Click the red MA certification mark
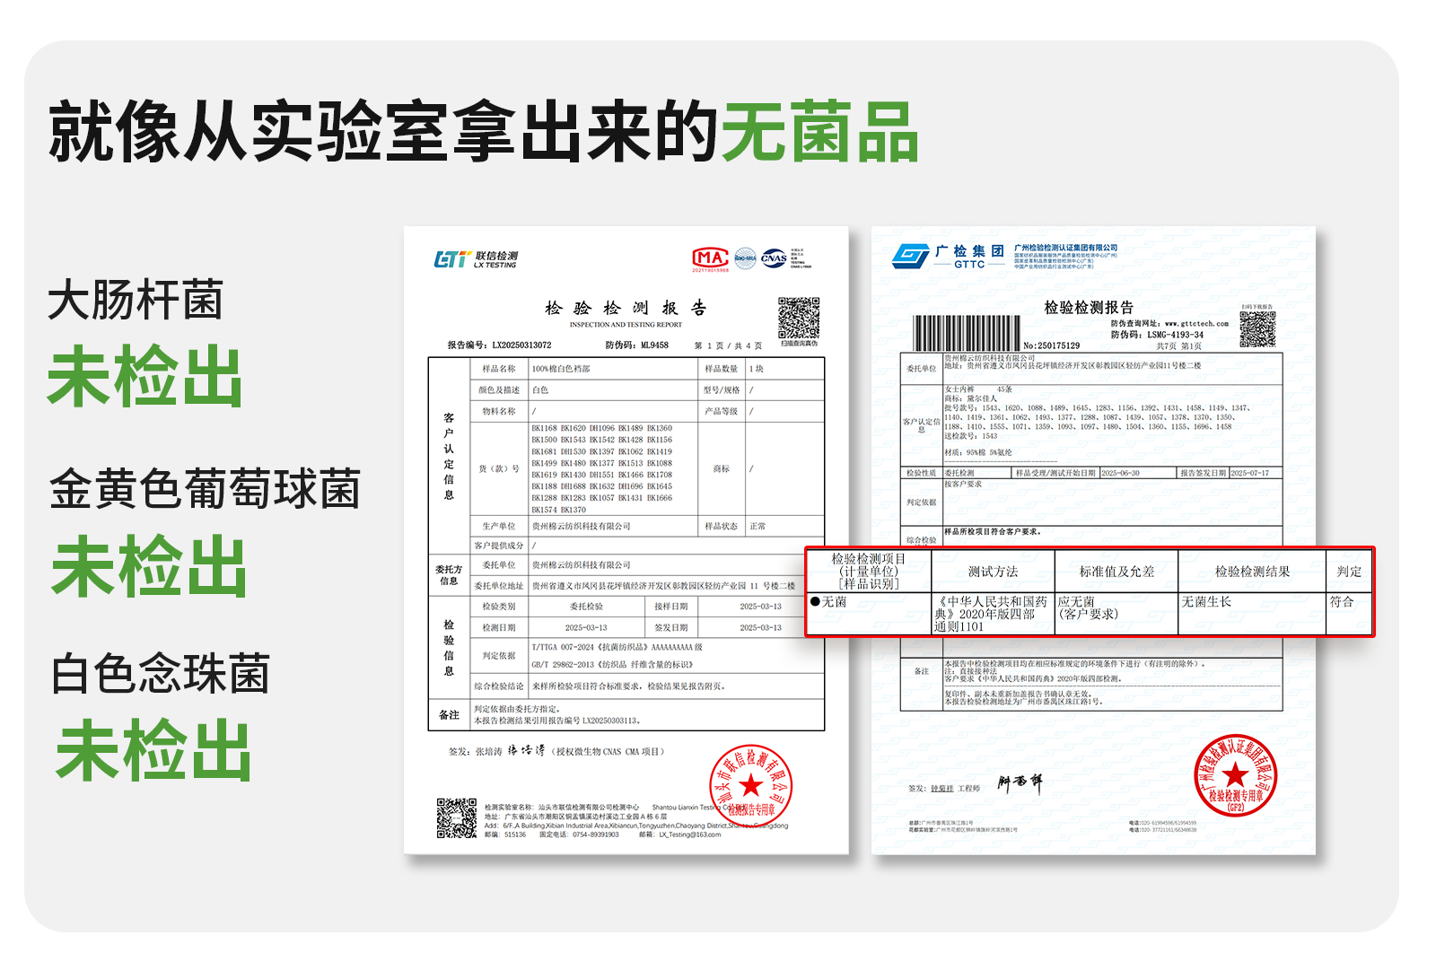This screenshot has width=1436, height=970. pyautogui.click(x=710, y=259)
